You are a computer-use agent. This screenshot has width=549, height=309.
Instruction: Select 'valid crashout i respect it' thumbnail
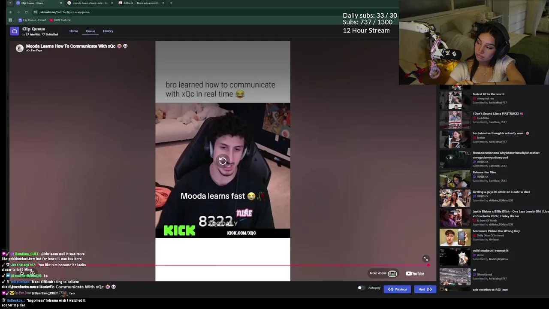click(455, 257)
